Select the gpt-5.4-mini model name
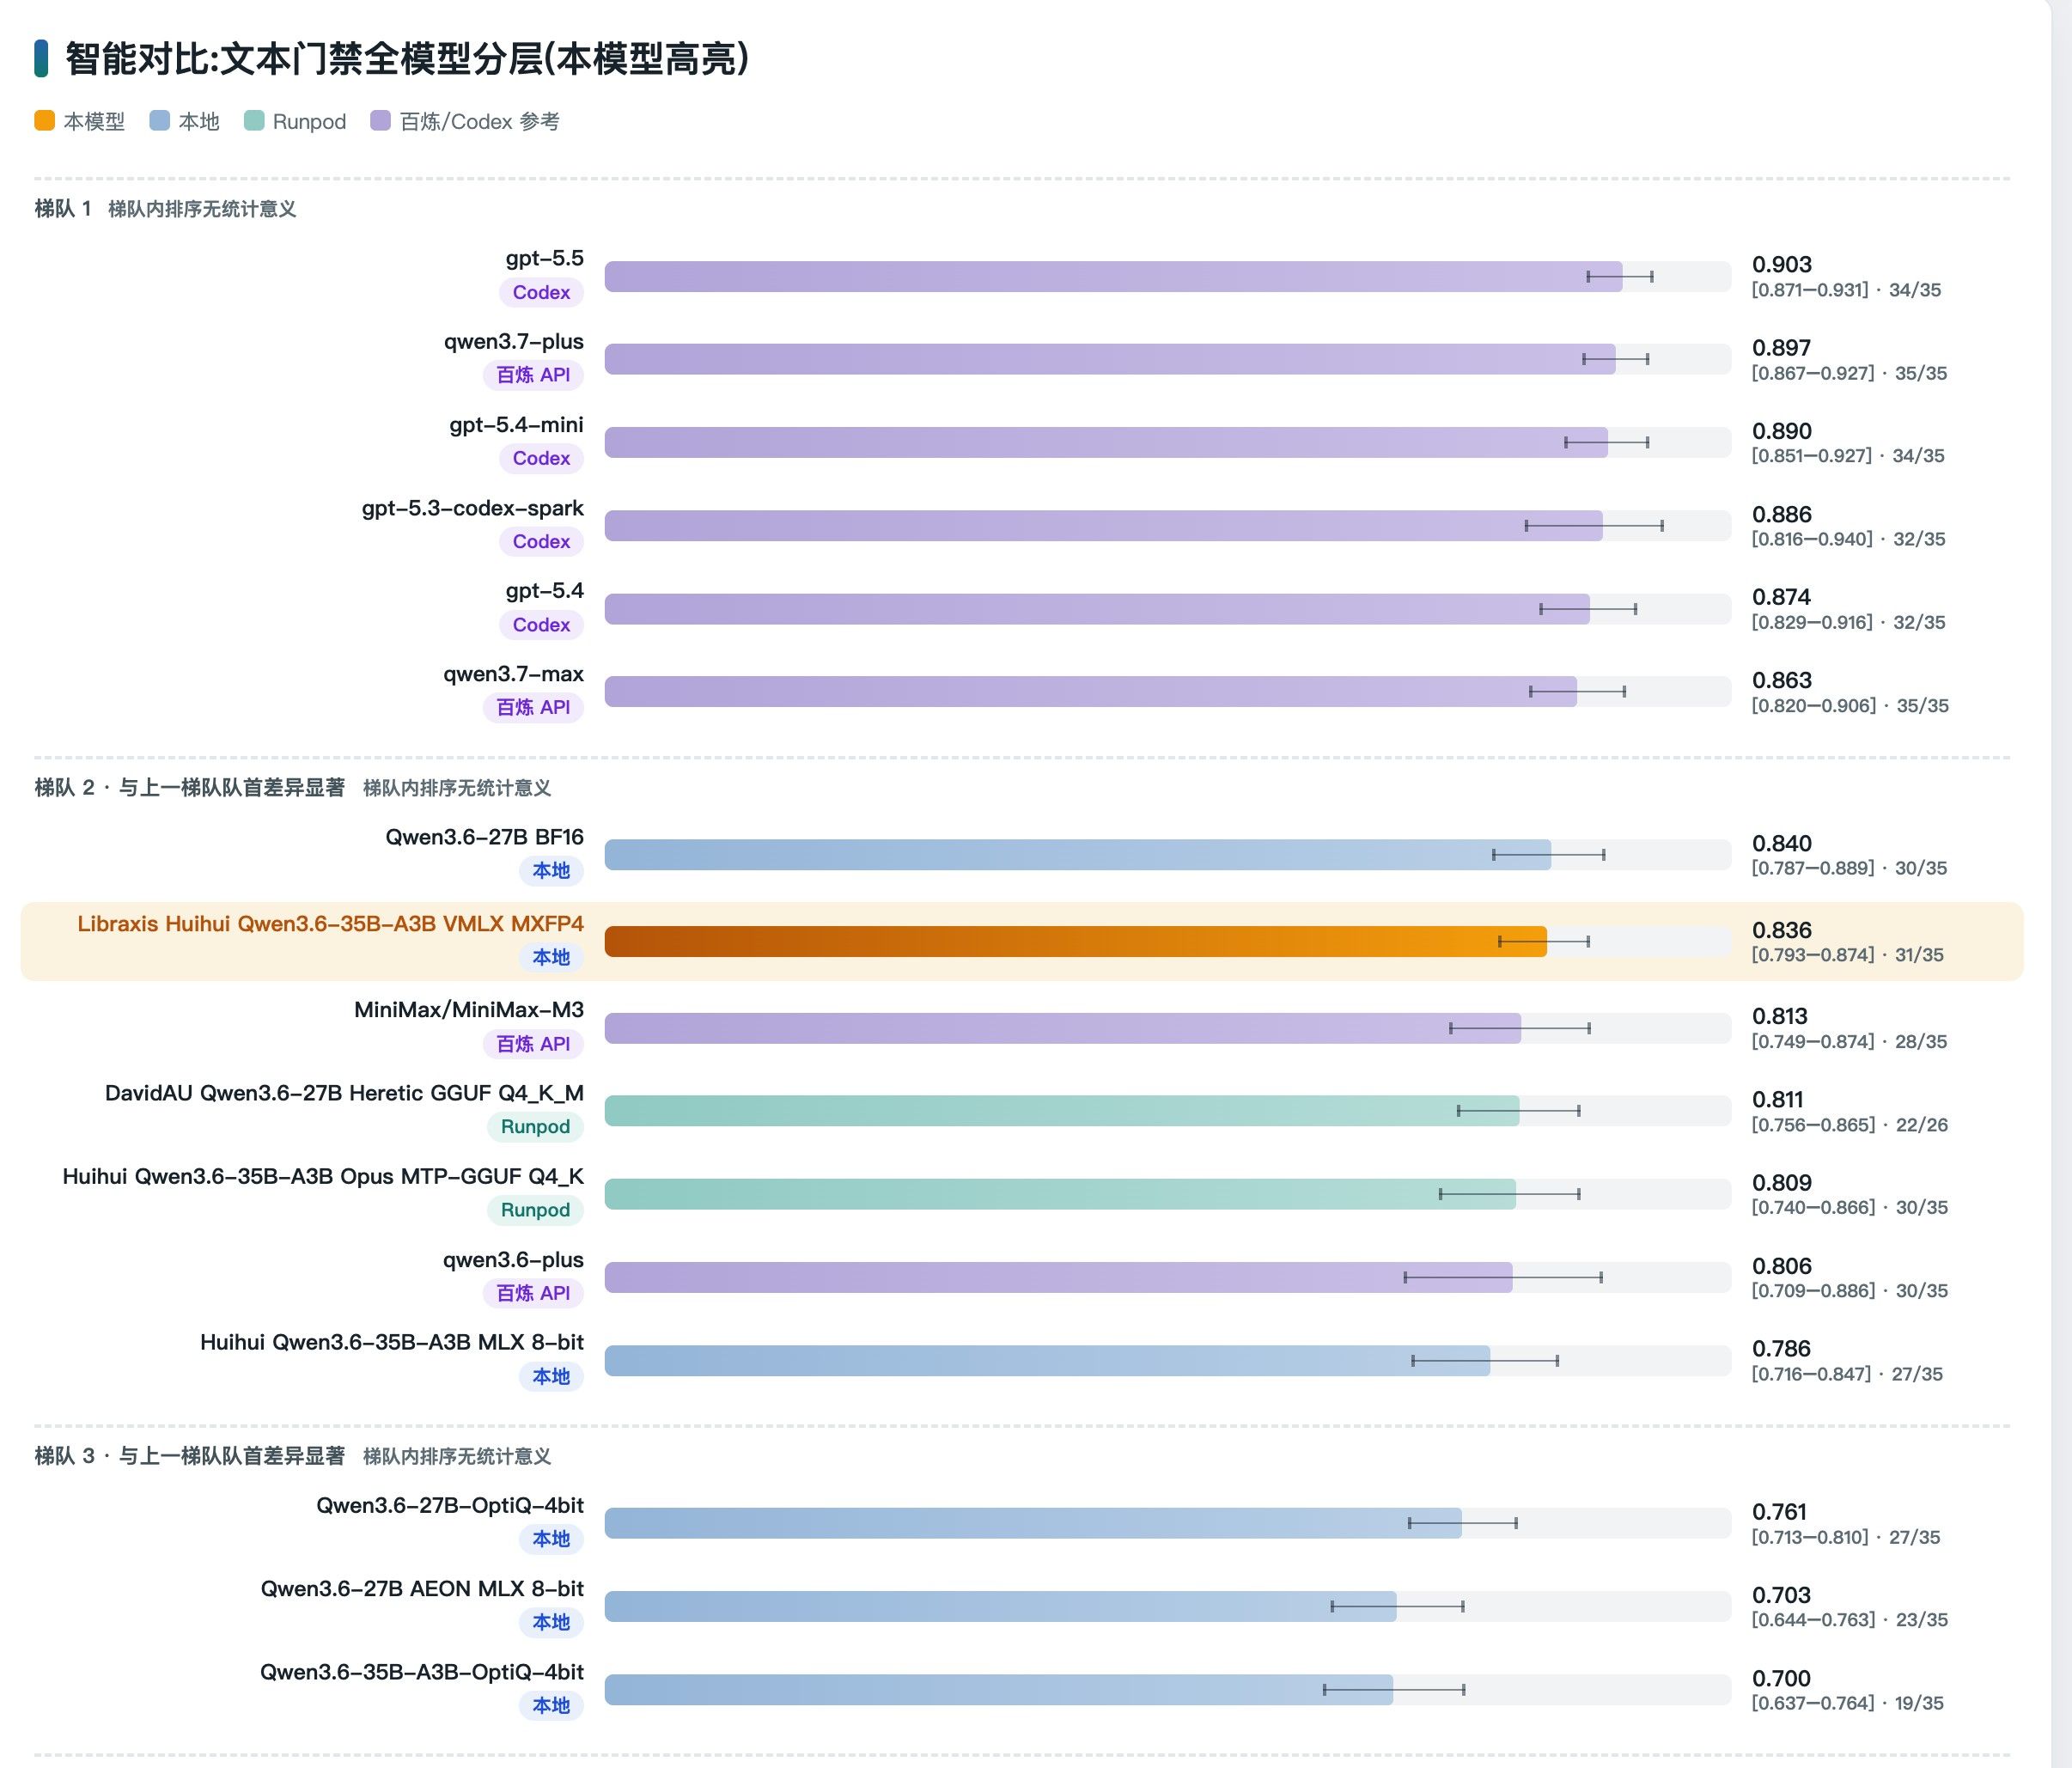This screenshot has width=2072, height=1768. pos(517,425)
